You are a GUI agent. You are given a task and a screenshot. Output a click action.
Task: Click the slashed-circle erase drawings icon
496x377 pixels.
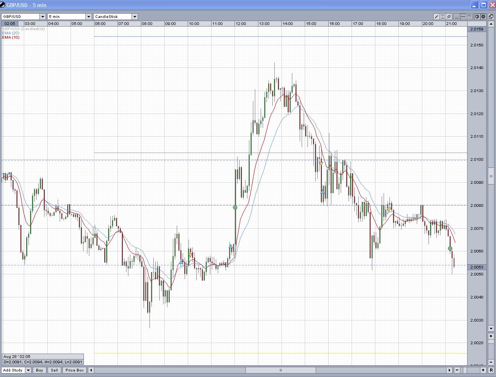click(449, 16)
